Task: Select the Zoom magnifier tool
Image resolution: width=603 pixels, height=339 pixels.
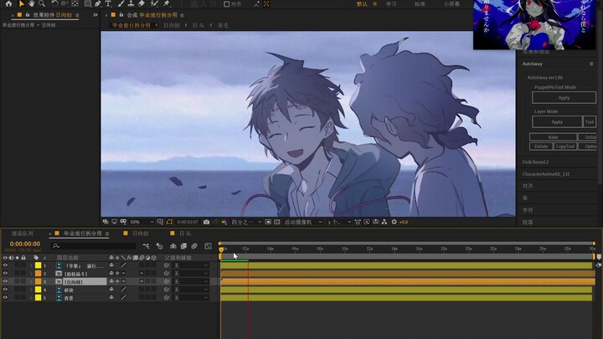Action: pyautogui.click(x=42, y=4)
